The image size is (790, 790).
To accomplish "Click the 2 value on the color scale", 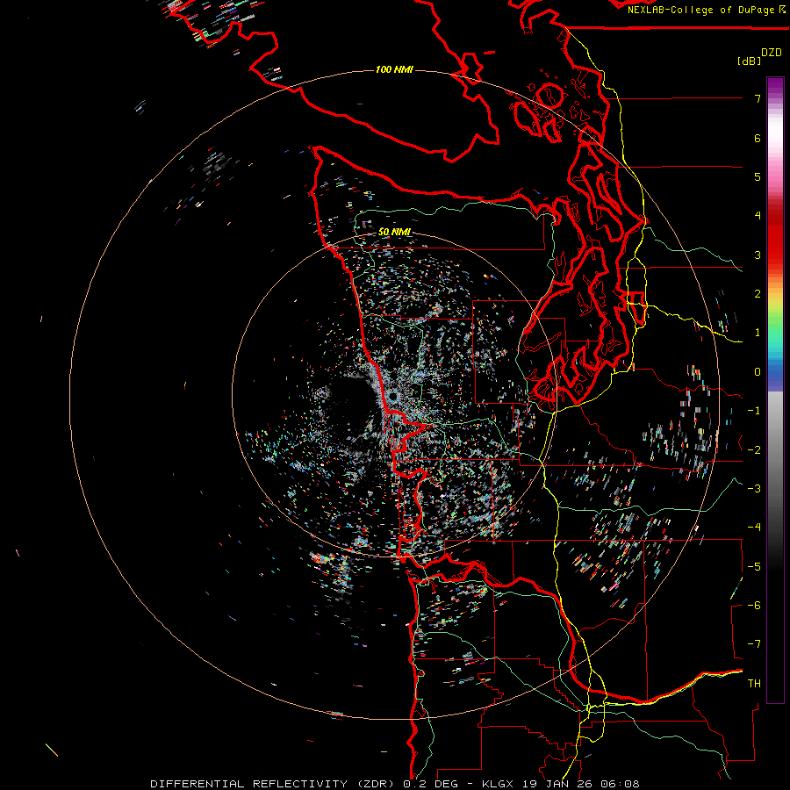I will coord(758,294).
